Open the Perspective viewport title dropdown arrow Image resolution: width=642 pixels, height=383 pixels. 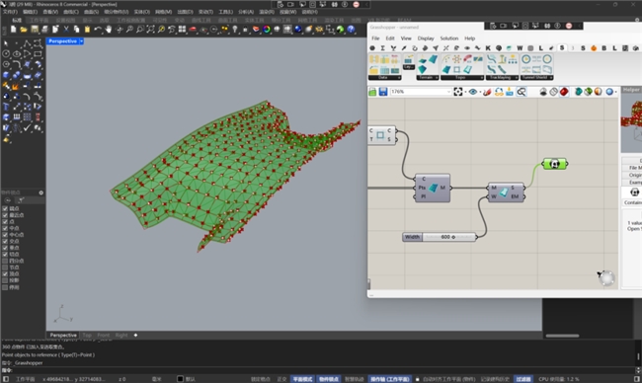81,41
